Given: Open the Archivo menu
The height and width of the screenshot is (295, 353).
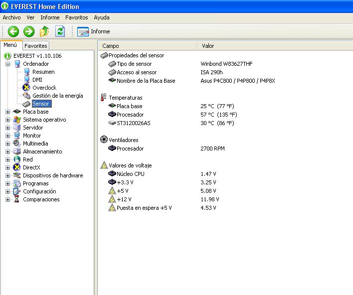Looking at the screenshot, I should [x=11, y=17].
